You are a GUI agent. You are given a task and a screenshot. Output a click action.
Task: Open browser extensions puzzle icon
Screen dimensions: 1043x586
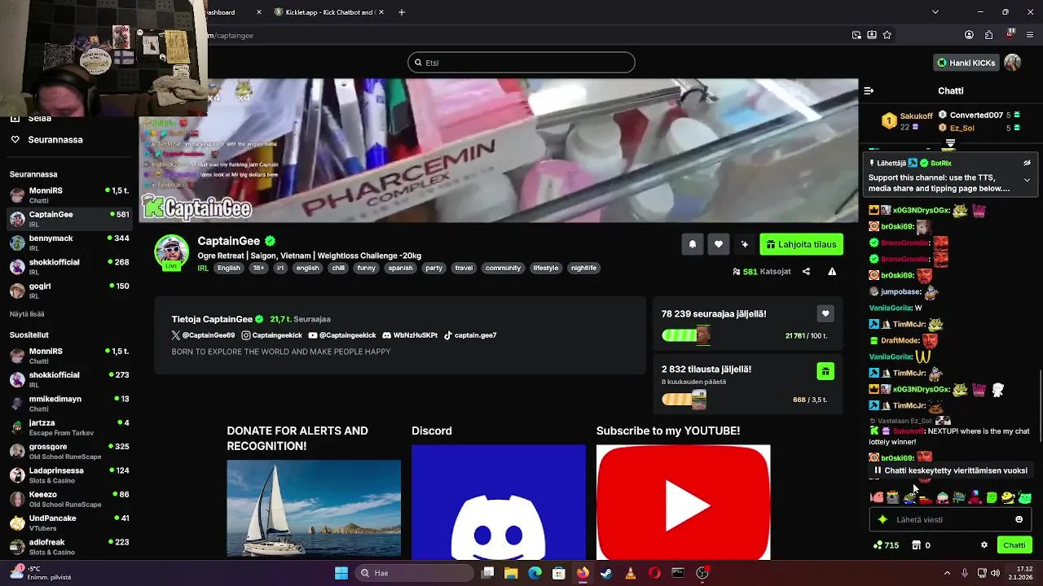pos(988,35)
